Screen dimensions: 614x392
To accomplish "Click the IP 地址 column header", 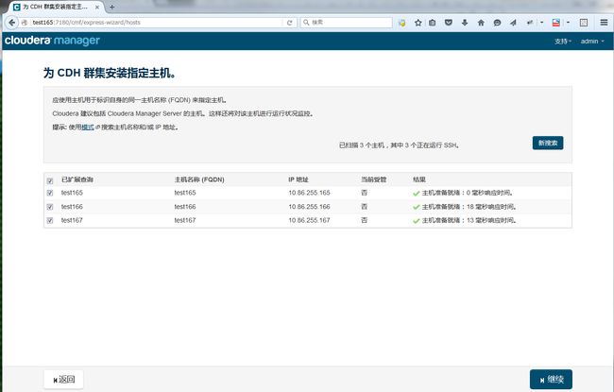I will 298,179.
